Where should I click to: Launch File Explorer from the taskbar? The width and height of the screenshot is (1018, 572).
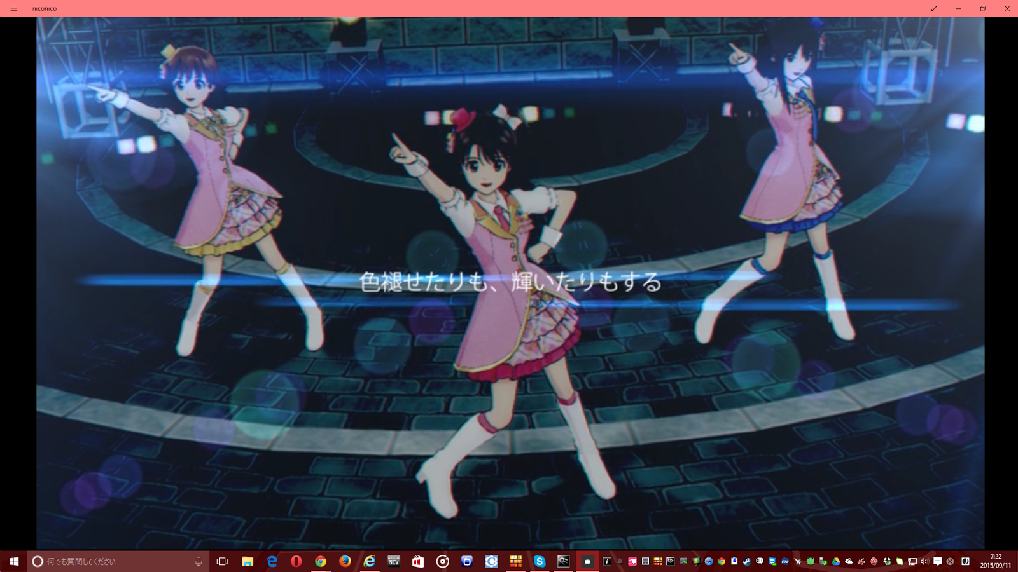click(x=247, y=561)
